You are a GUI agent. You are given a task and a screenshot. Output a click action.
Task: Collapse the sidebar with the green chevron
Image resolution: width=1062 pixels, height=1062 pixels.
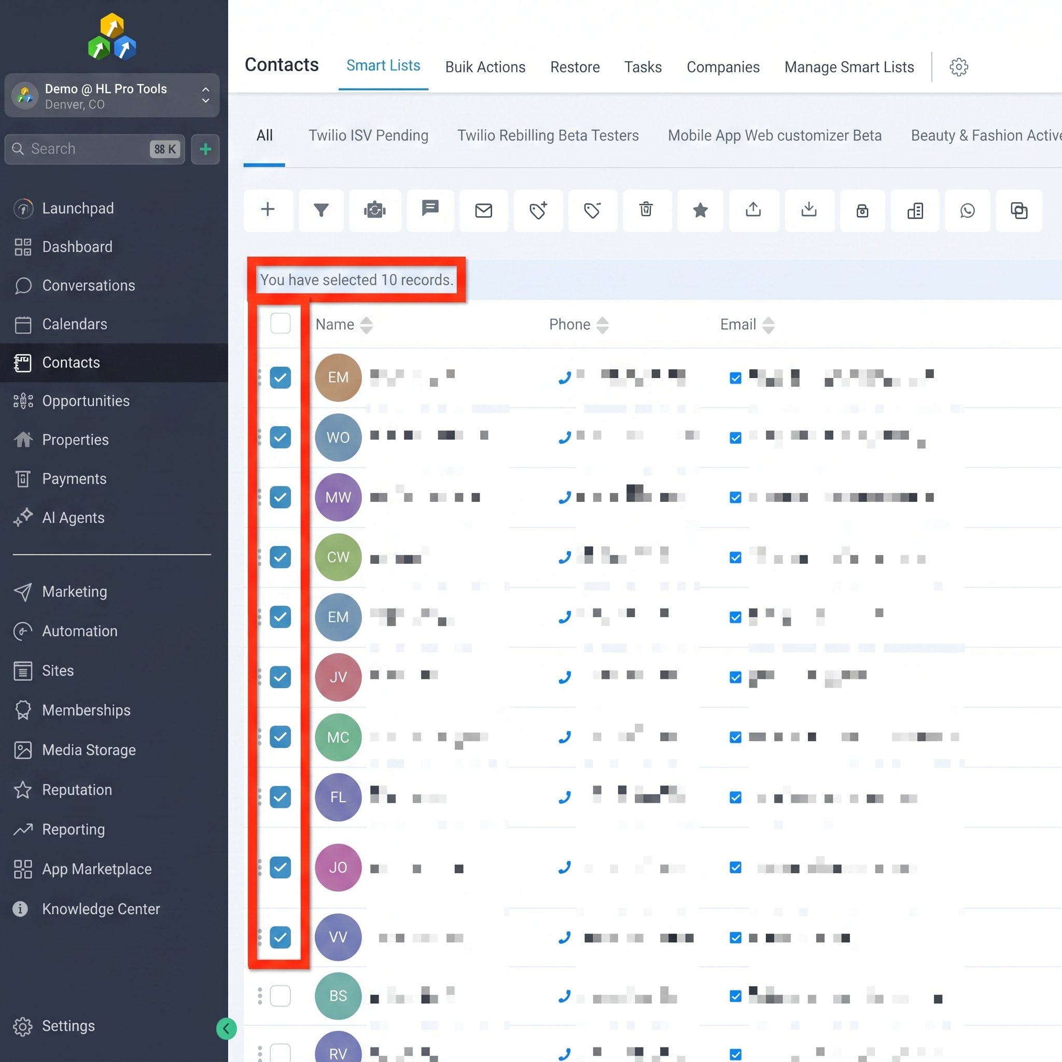click(227, 1028)
